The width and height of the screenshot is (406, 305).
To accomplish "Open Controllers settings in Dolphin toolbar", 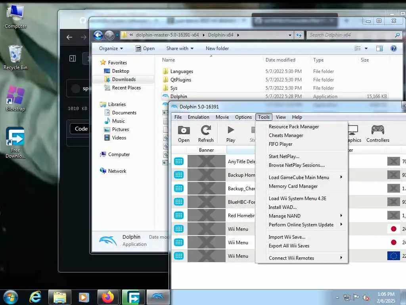I will 378,134.
